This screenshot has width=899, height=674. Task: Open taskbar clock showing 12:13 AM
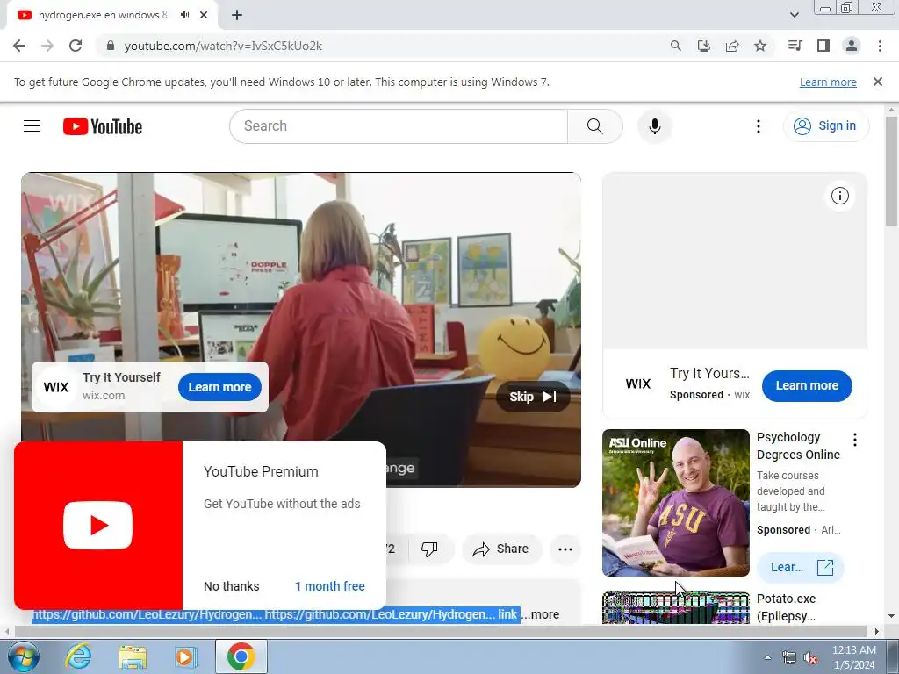pyautogui.click(x=854, y=657)
